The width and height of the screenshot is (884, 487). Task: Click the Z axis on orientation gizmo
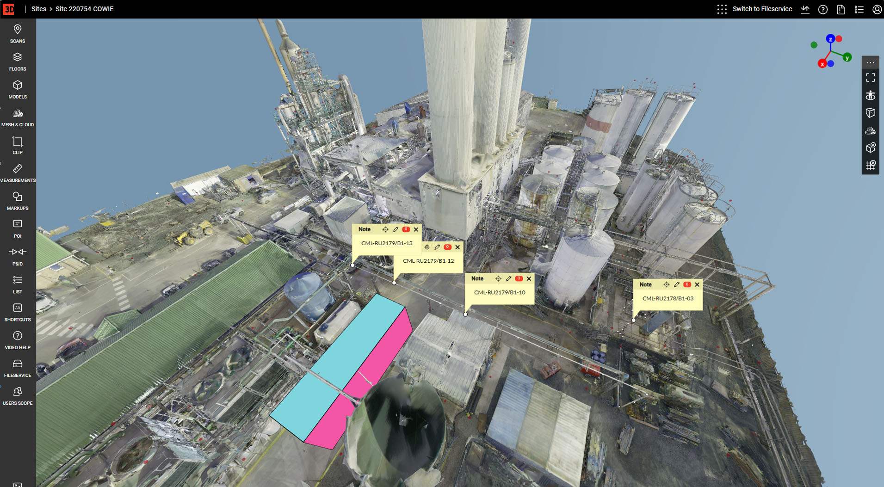(830, 39)
